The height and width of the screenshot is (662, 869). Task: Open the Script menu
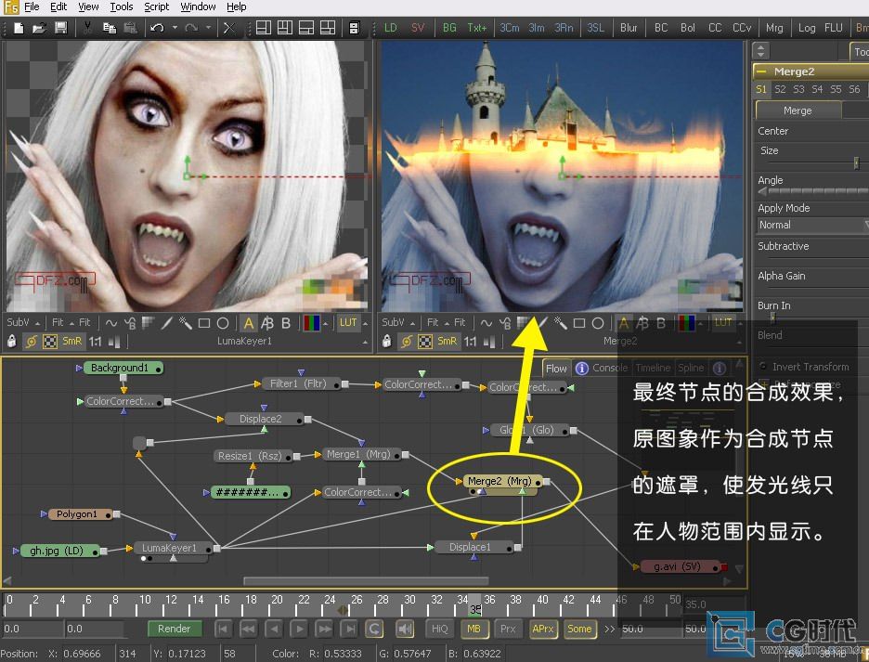click(x=156, y=6)
